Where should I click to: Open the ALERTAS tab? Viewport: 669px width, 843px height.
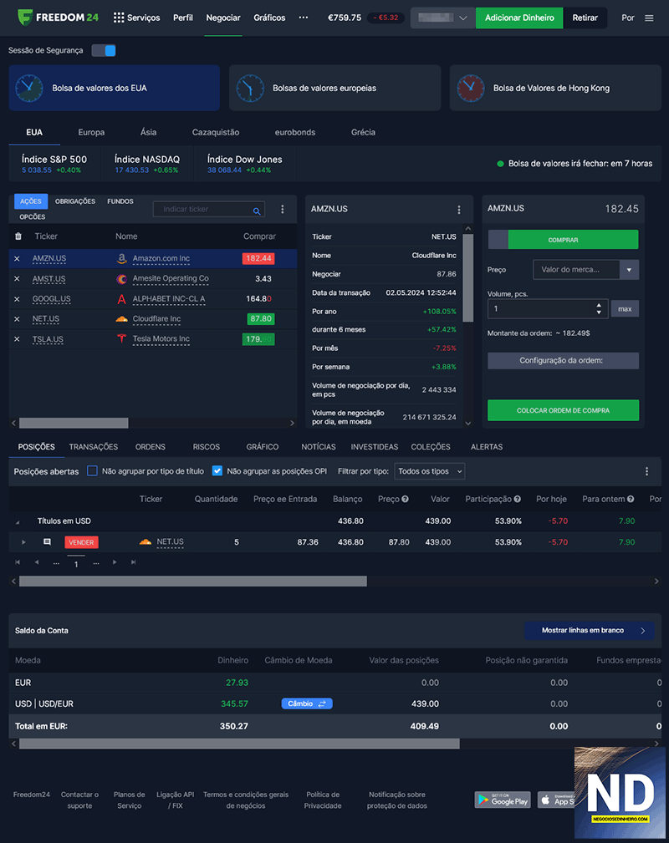point(487,447)
